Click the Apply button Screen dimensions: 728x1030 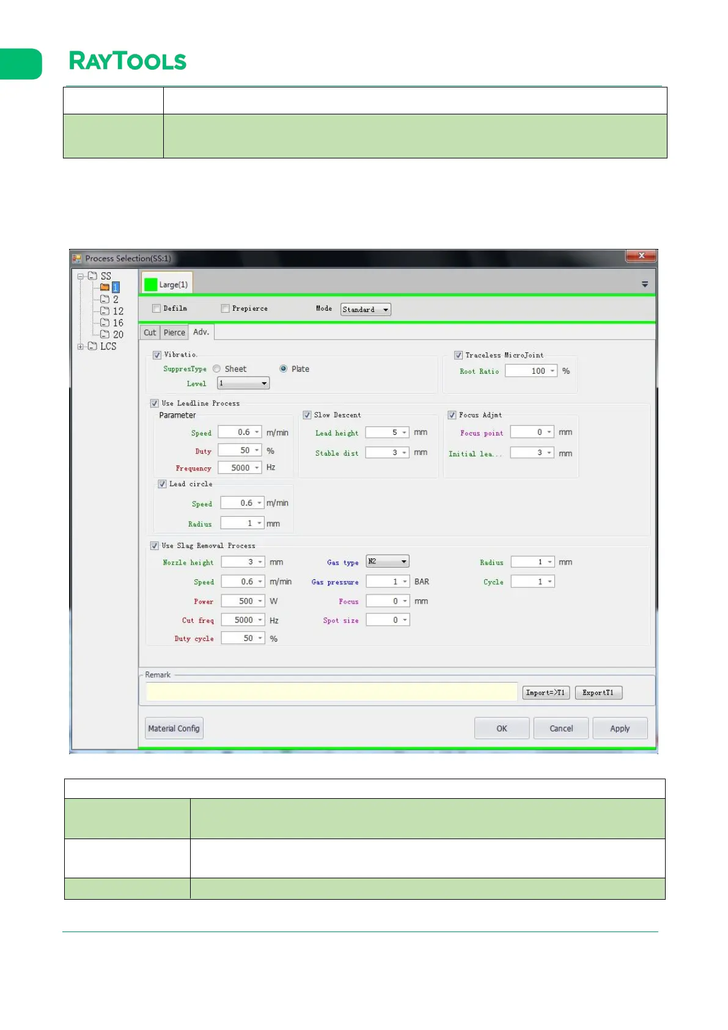(620, 728)
